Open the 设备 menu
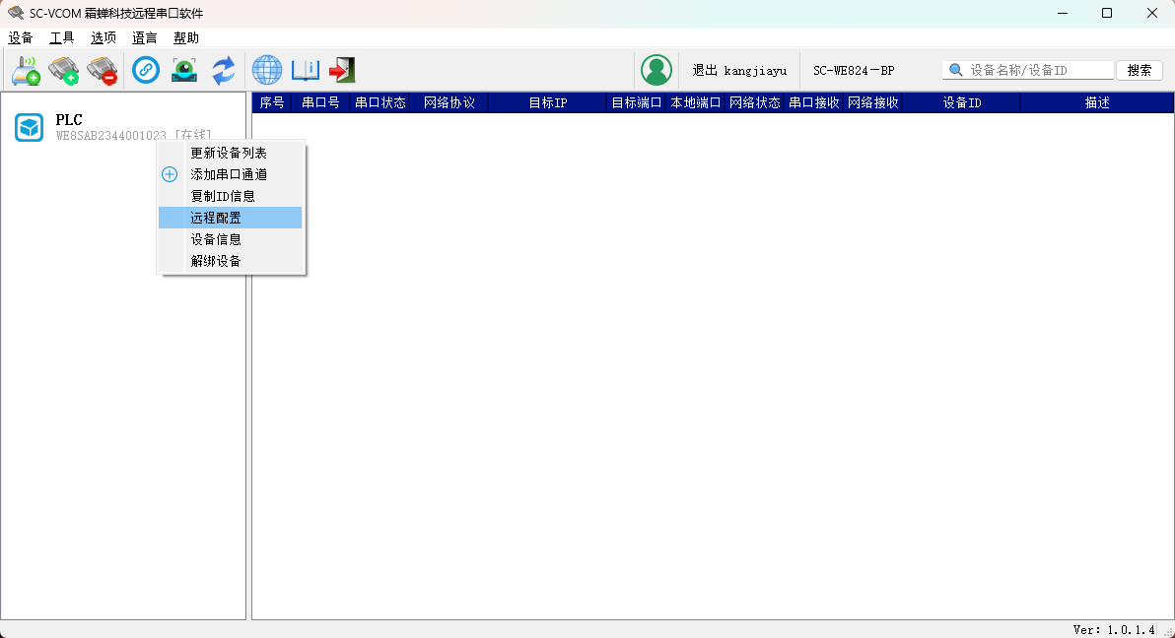 click(21, 37)
